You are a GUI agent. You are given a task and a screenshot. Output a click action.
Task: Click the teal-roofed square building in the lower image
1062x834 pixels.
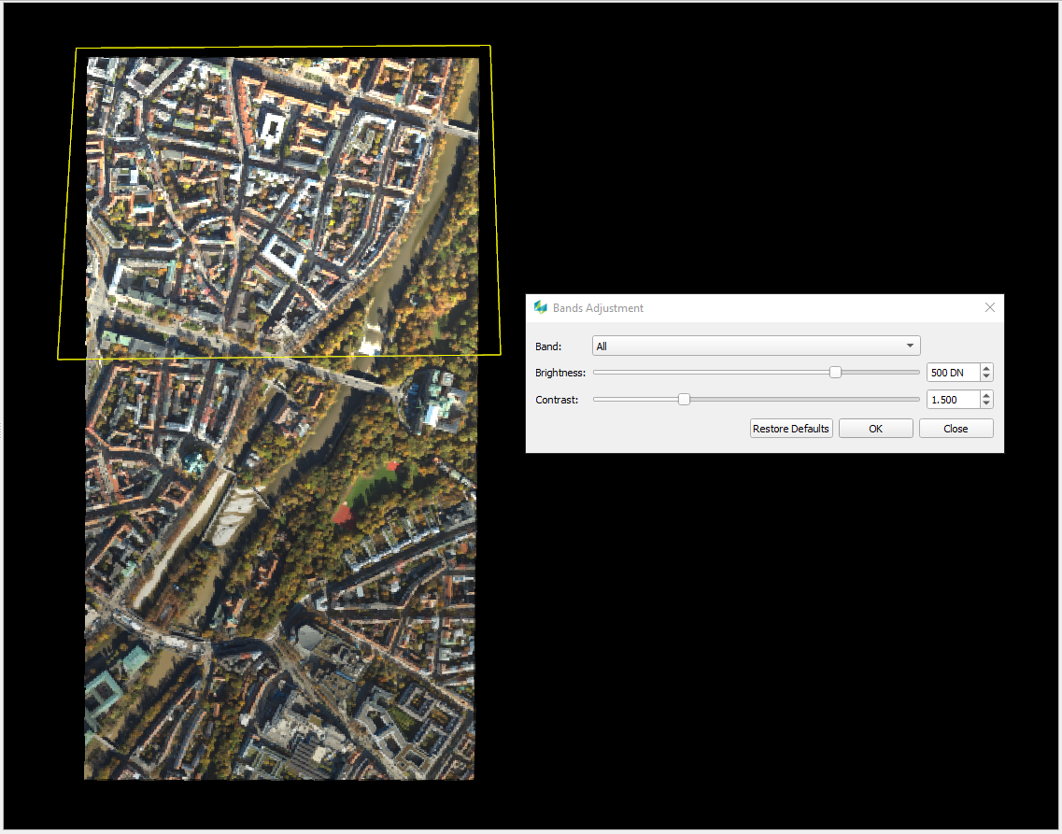(x=101, y=694)
